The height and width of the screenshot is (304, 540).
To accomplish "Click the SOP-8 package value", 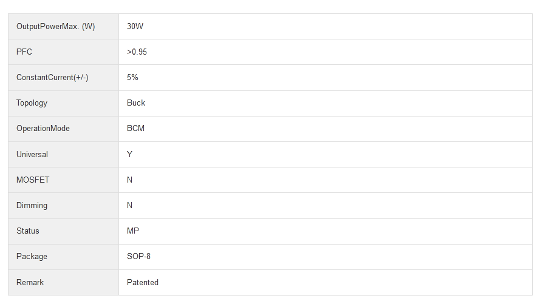I will click(138, 257).
